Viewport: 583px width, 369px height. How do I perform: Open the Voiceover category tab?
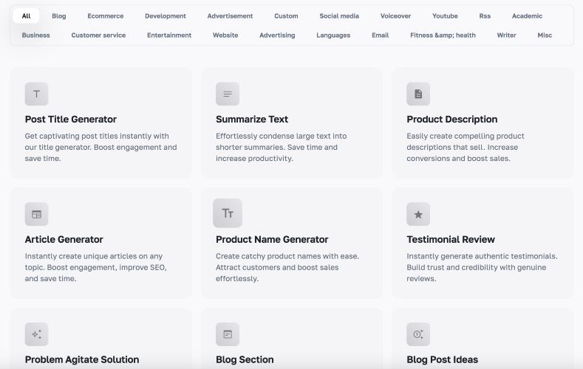point(395,16)
